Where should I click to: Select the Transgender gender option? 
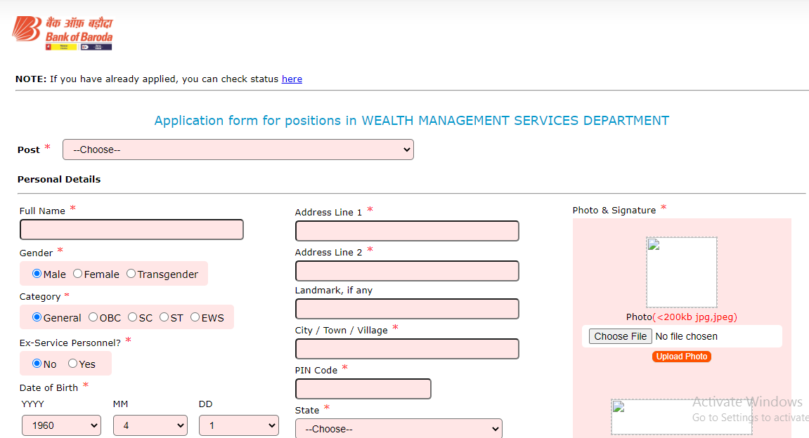tap(131, 274)
